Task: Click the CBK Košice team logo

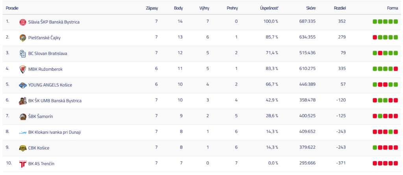Action: pos(23,148)
